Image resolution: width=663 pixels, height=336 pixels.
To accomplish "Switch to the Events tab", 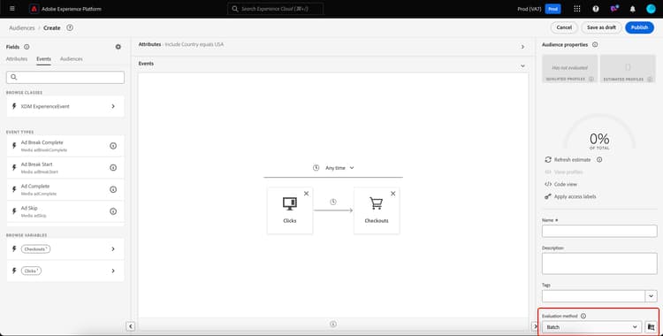I will 43,59.
